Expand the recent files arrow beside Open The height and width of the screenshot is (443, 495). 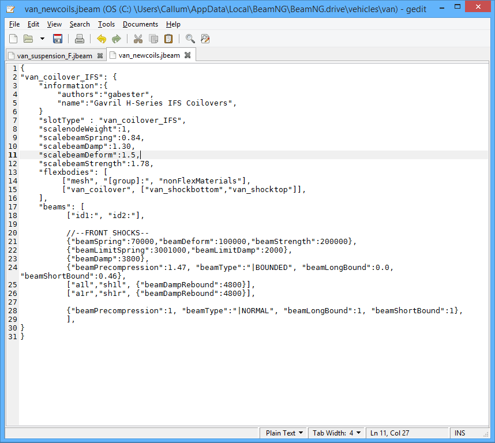click(x=42, y=39)
